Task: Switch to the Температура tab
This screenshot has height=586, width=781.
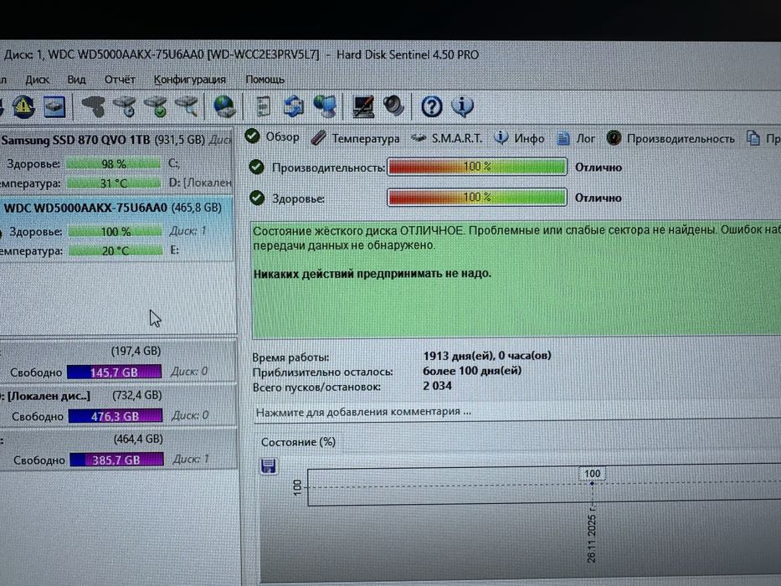Action: point(355,138)
